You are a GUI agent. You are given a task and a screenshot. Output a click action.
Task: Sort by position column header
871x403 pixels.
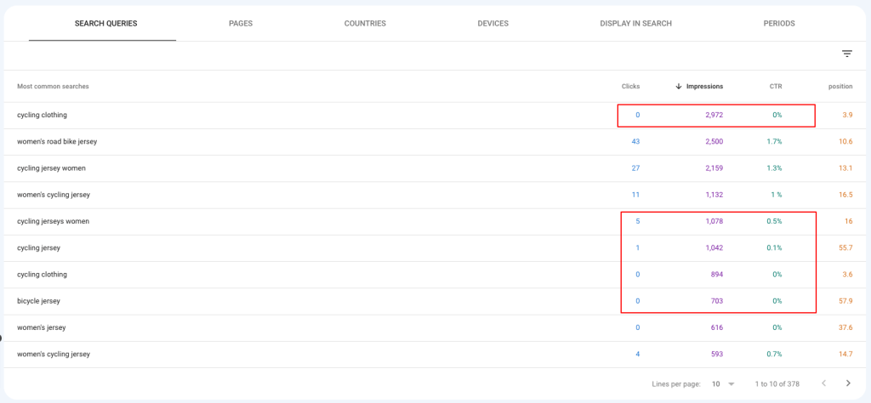(840, 86)
